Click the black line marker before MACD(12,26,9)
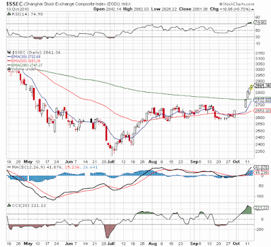271x247 pixels. [9, 167]
